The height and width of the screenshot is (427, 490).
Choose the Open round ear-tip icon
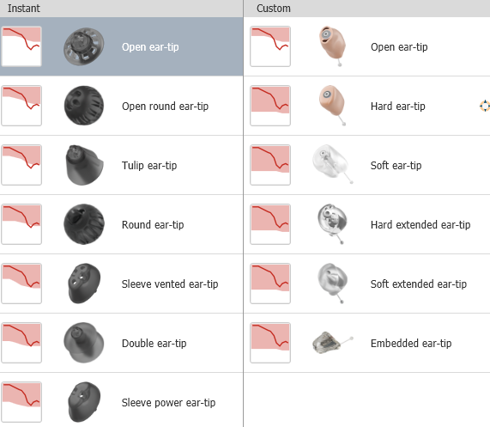[84, 106]
